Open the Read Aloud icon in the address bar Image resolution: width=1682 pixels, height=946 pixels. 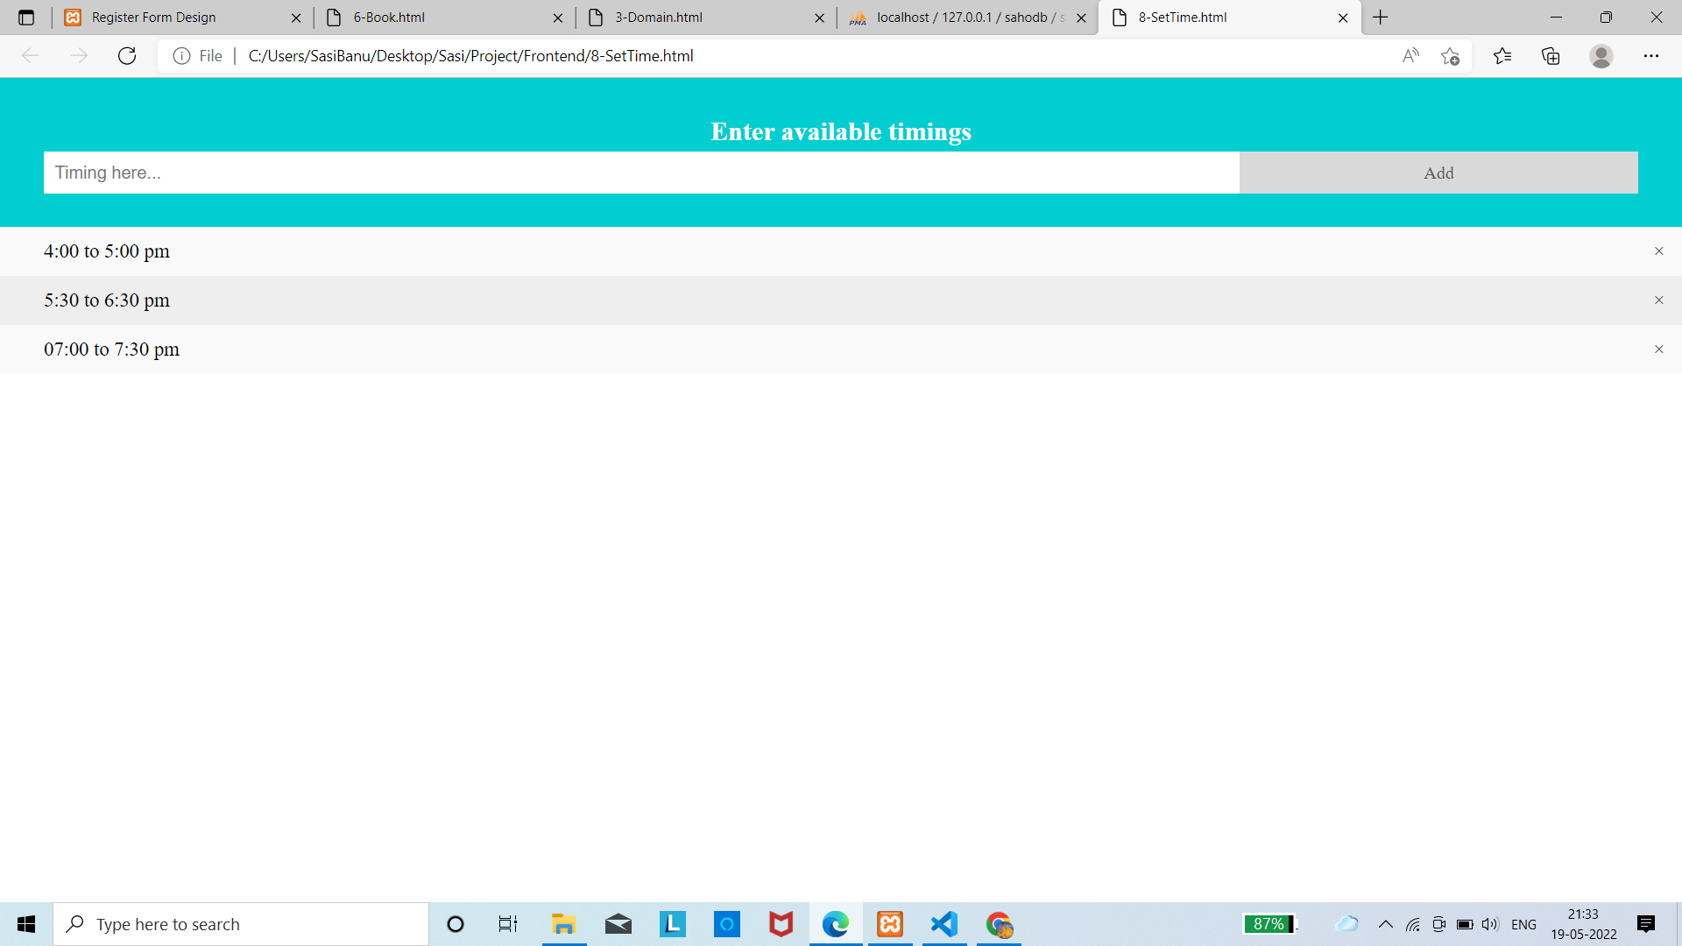pos(1410,56)
